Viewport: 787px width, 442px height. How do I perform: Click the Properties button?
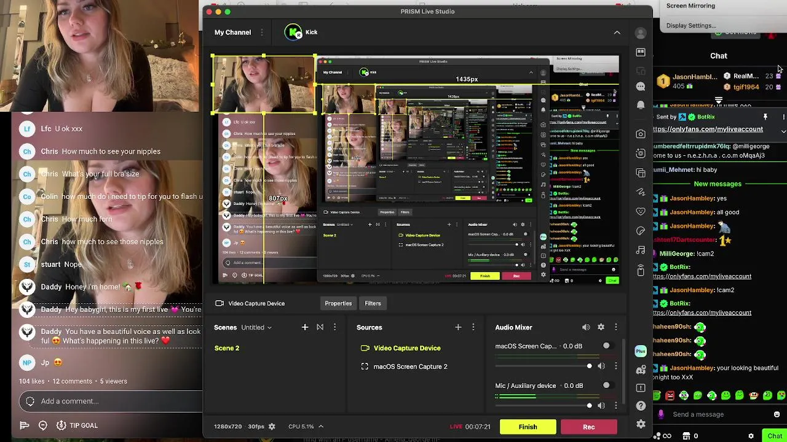338,303
